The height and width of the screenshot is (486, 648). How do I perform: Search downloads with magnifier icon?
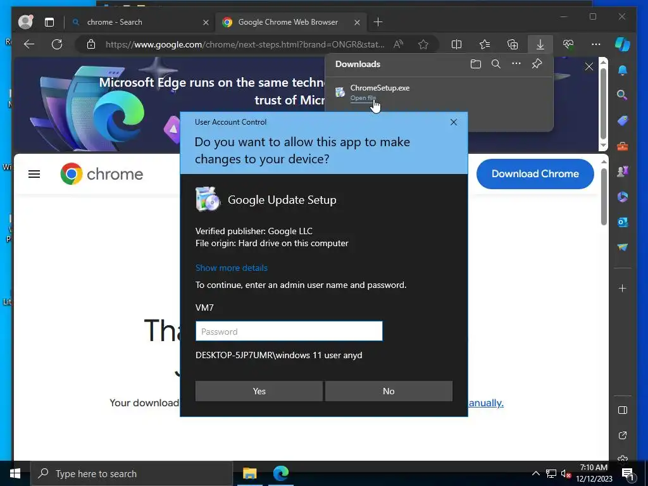click(496, 64)
